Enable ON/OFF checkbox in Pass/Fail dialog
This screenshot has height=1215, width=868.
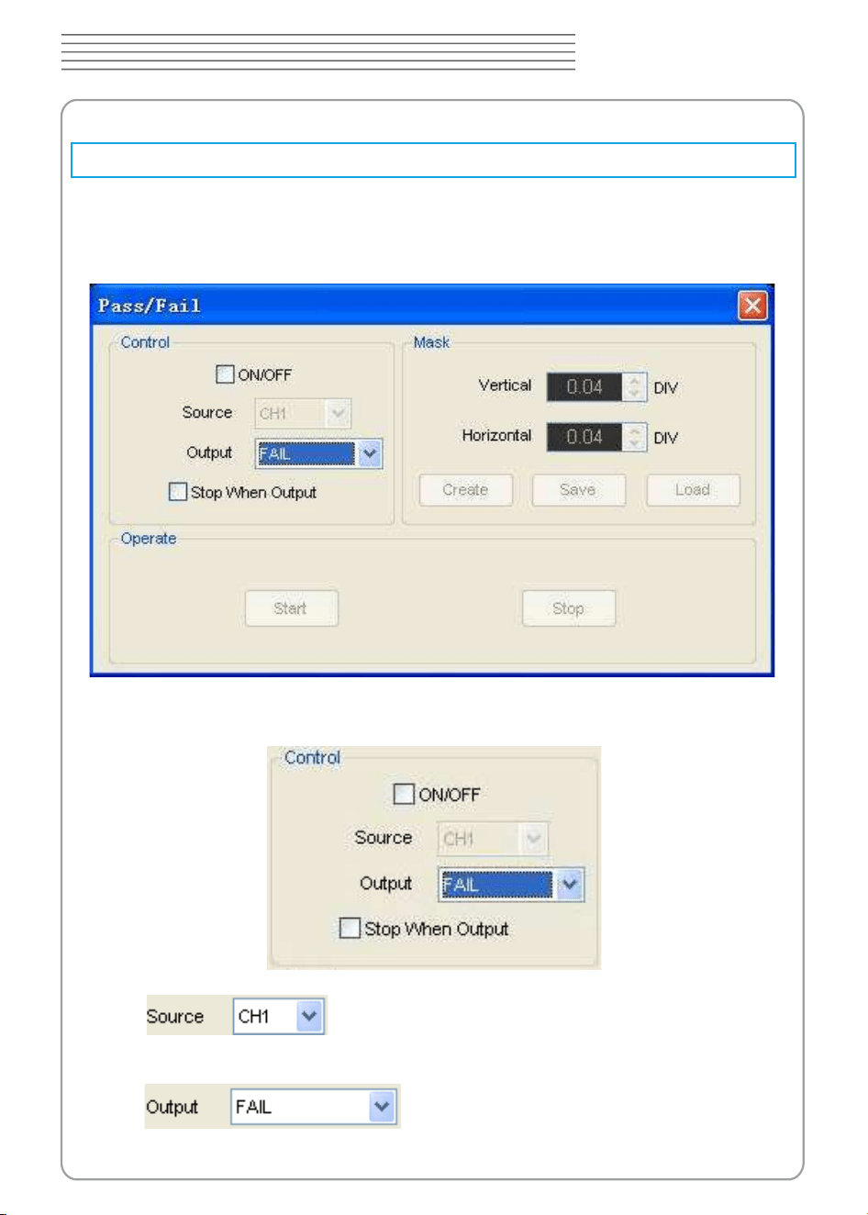pos(225,374)
